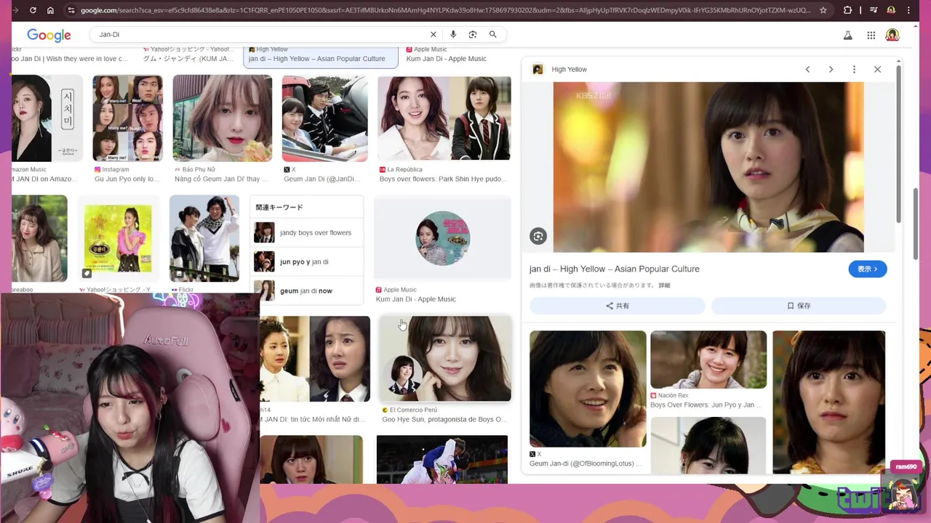
Task: Clear the search box with the X icon
Action: pos(433,34)
